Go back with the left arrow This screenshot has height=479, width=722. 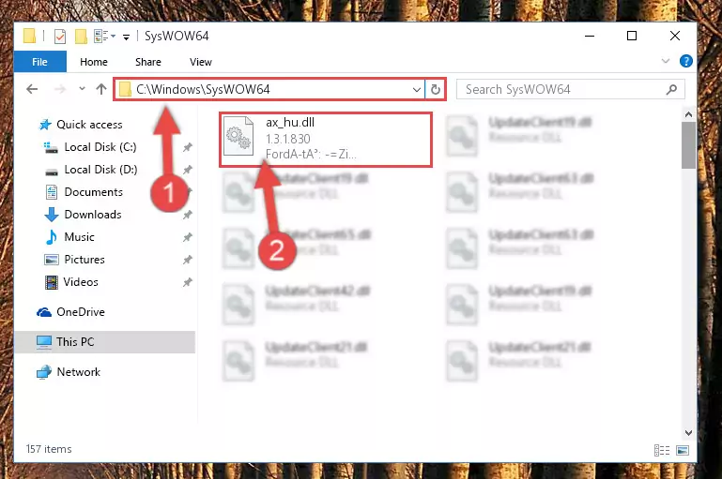(32, 89)
